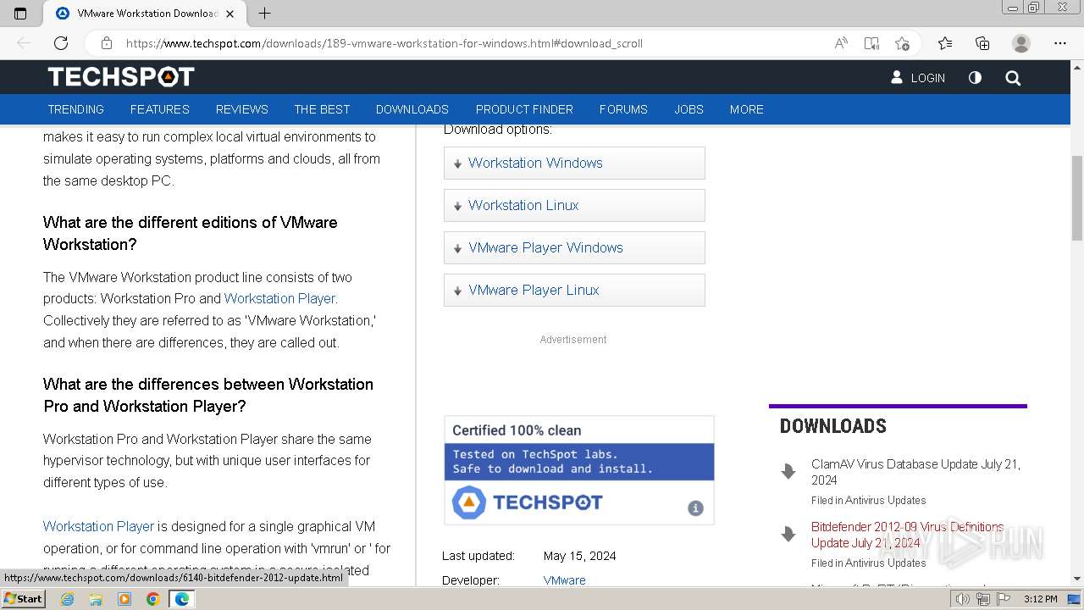This screenshot has height=610, width=1084.
Task: Open inline Workstation Player. link
Action: pos(280,298)
